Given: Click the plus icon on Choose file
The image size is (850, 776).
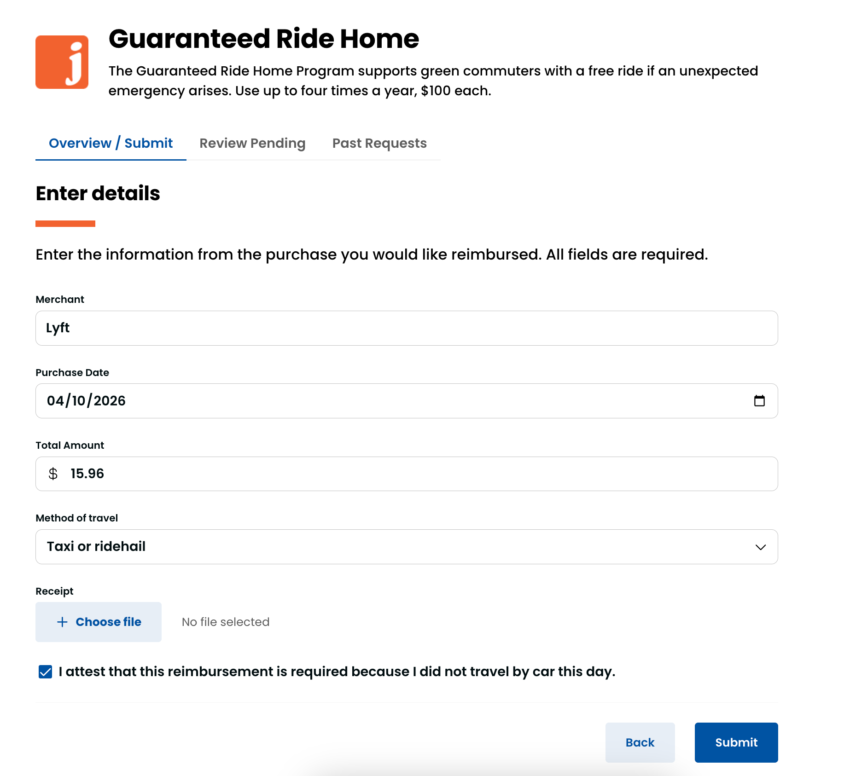Looking at the screenshot, I should (x=62, y=622).
